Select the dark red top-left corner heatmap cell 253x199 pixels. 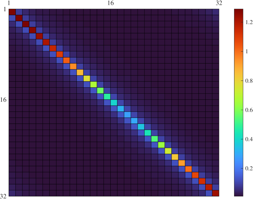(12, 12)
